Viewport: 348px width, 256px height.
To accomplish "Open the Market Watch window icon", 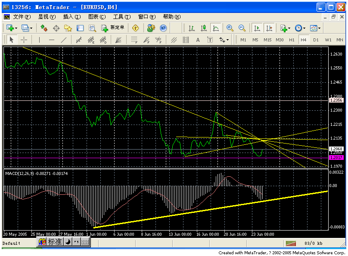I will click(44, 28).
